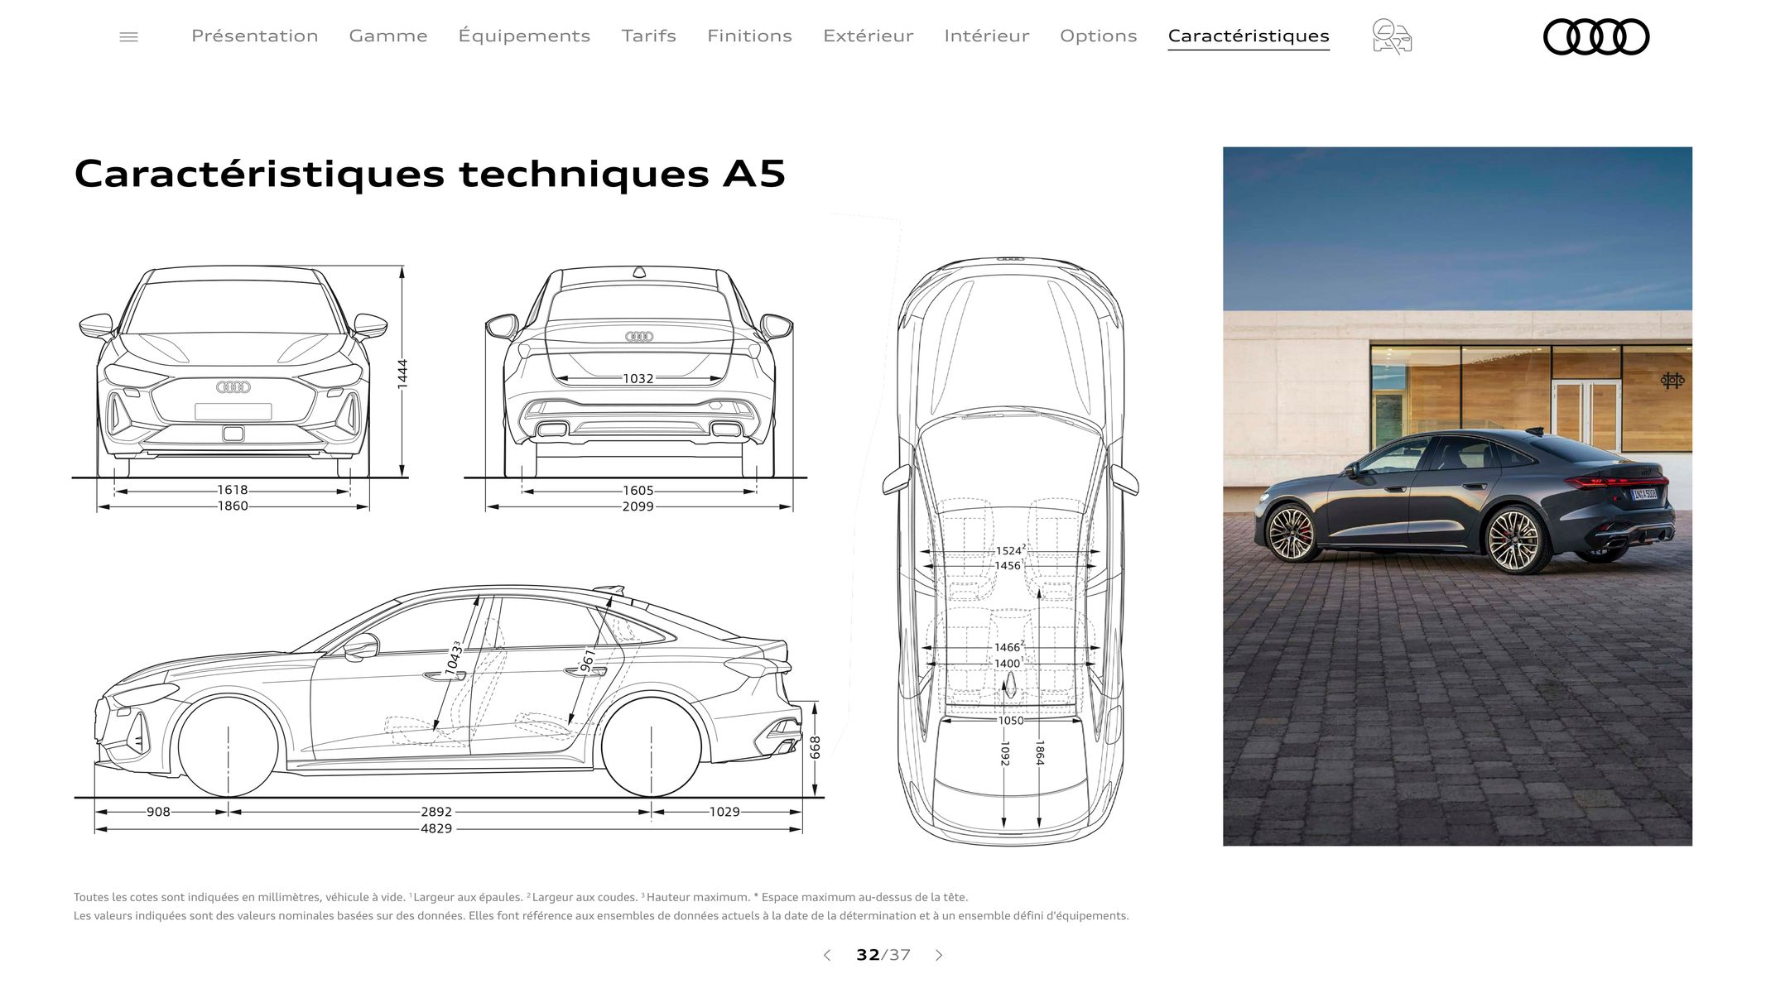The height and width of the screenshot is (993, 1766).
Task: Click the front headroom value 1043
Action: coord(454,658)
